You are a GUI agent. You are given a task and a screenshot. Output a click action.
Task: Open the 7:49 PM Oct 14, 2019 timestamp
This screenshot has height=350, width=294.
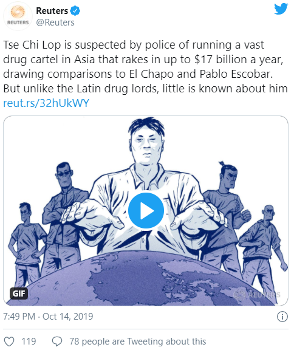(48, 317)
